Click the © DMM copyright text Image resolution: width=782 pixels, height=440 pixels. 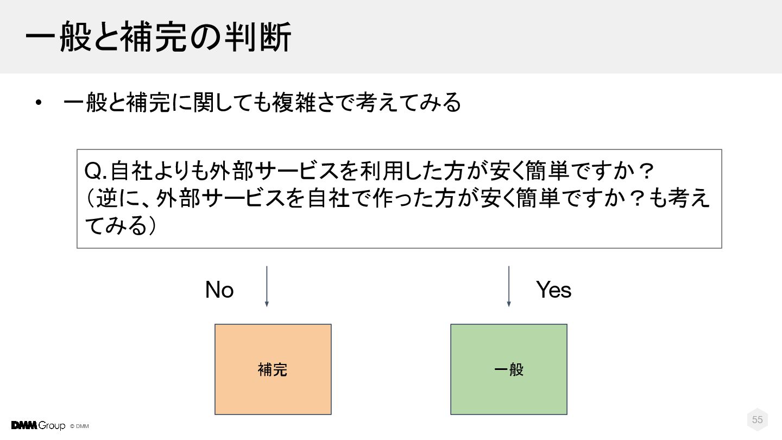point(79,426)
